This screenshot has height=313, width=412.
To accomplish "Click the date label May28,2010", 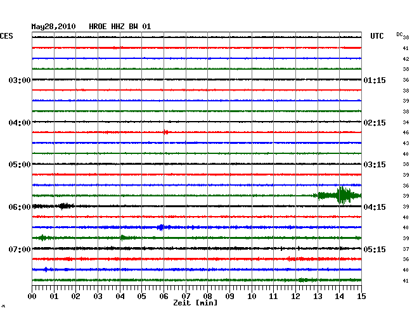I will point(53,27).
